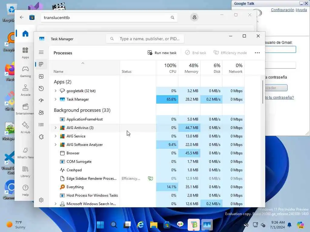Open Gaming section in Microsoft Store
The height and width of the screenshot is (232, 310).
(x=25, y=72)
